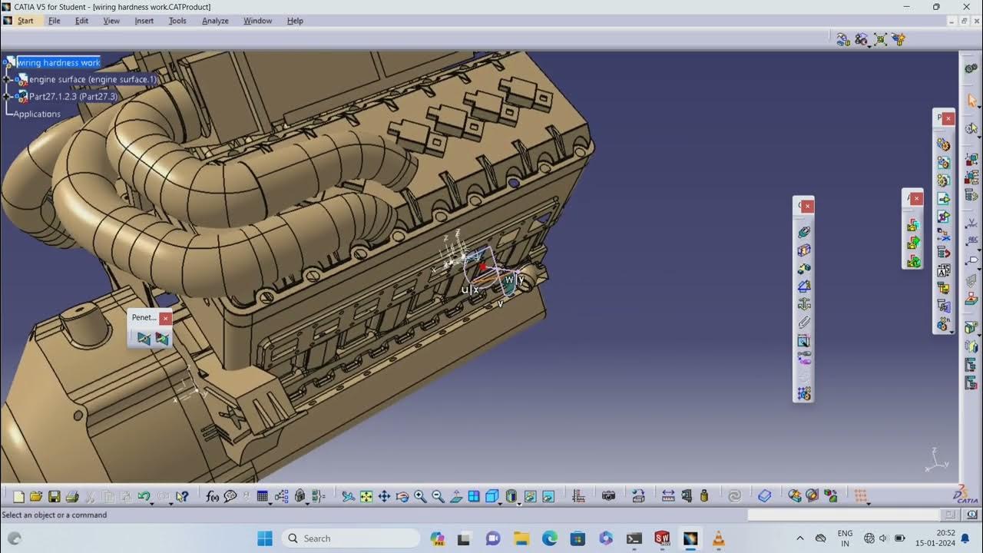Select engine surface (engine surface.1) node
This screenshot has width=983, height=553.
coord(93,79)
